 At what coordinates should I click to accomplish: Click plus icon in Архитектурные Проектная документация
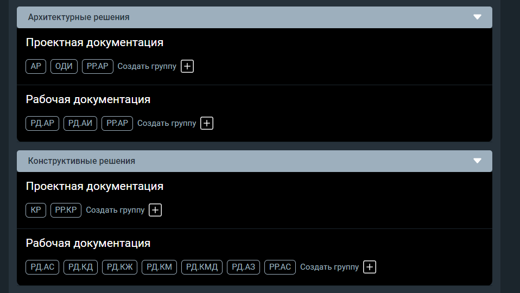tap(187, 66)
